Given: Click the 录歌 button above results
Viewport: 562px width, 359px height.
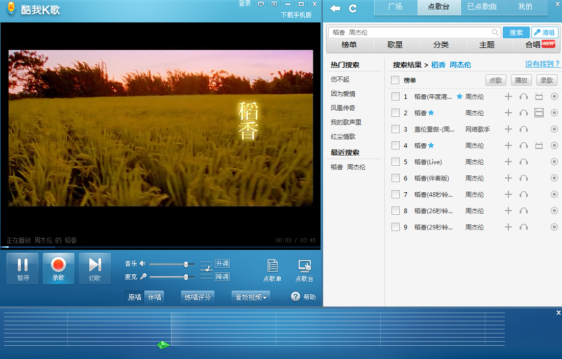Looking at the screenshot, I should [547, 80].
